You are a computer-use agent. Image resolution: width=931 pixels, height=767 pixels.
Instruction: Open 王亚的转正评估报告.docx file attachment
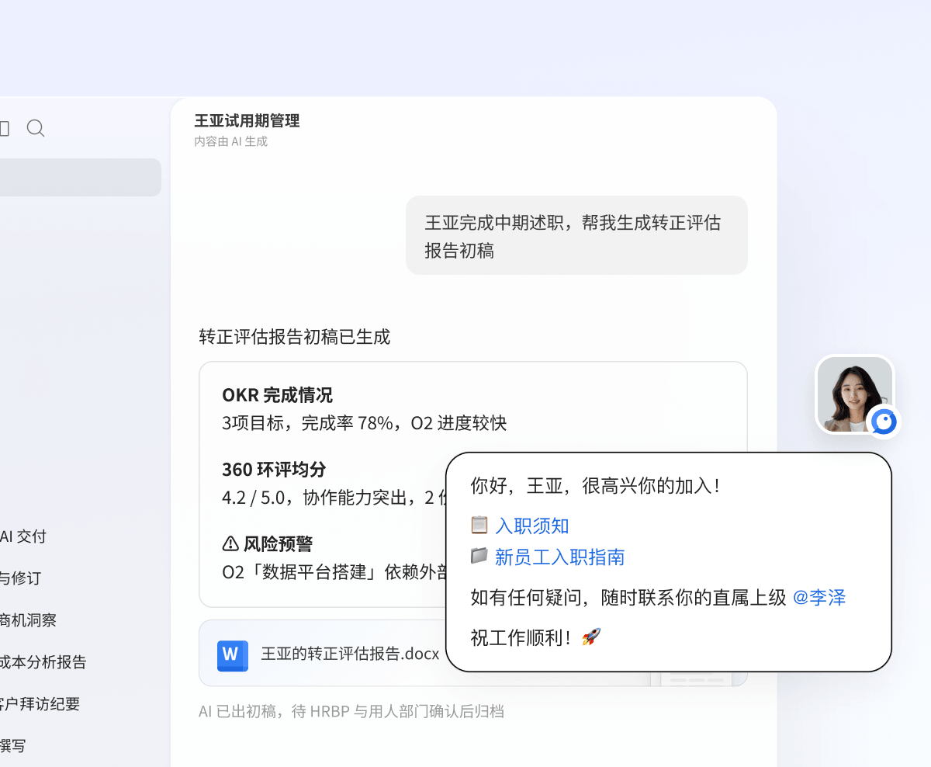tap(473, 653)
